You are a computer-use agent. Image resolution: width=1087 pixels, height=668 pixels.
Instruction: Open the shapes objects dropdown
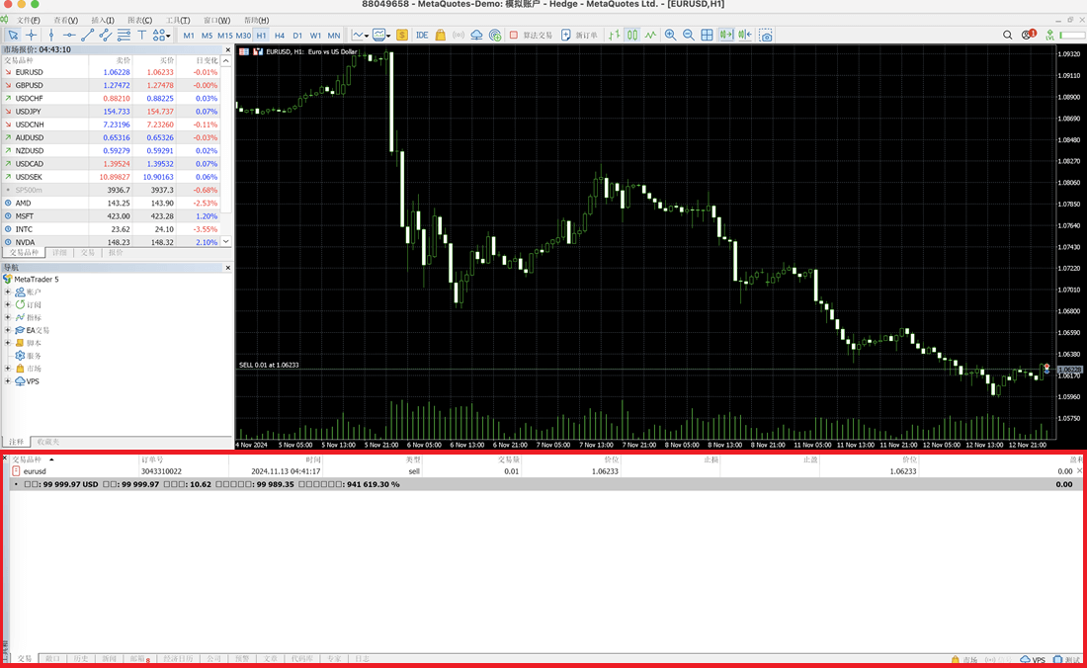click(161, 36)
